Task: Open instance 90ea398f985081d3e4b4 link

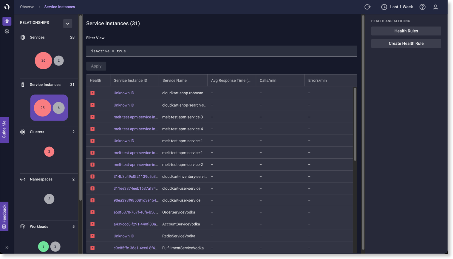Action: pyautogui.click(x=136, y=200)
